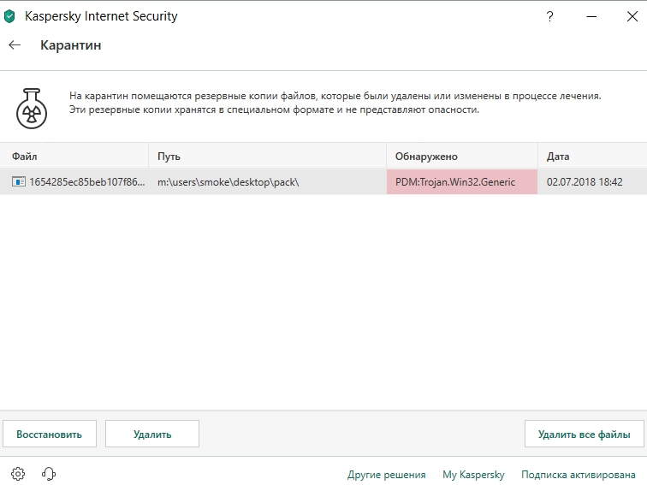Click the file icon of quarantined item
The image size is (647, 485).
tap(18, 182)
